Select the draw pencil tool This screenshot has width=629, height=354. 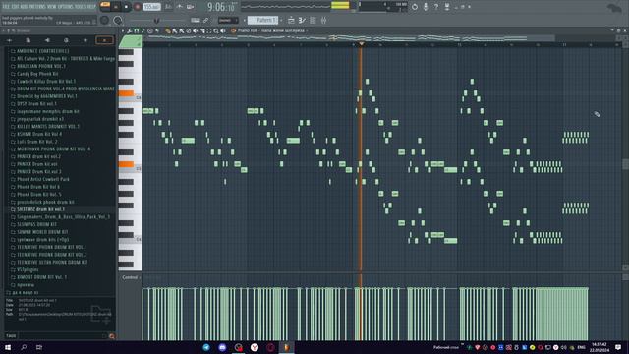point(168,30)
